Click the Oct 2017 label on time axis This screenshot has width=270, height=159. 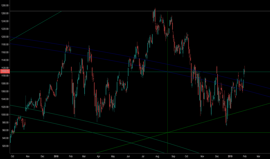[x=12, y=156]
